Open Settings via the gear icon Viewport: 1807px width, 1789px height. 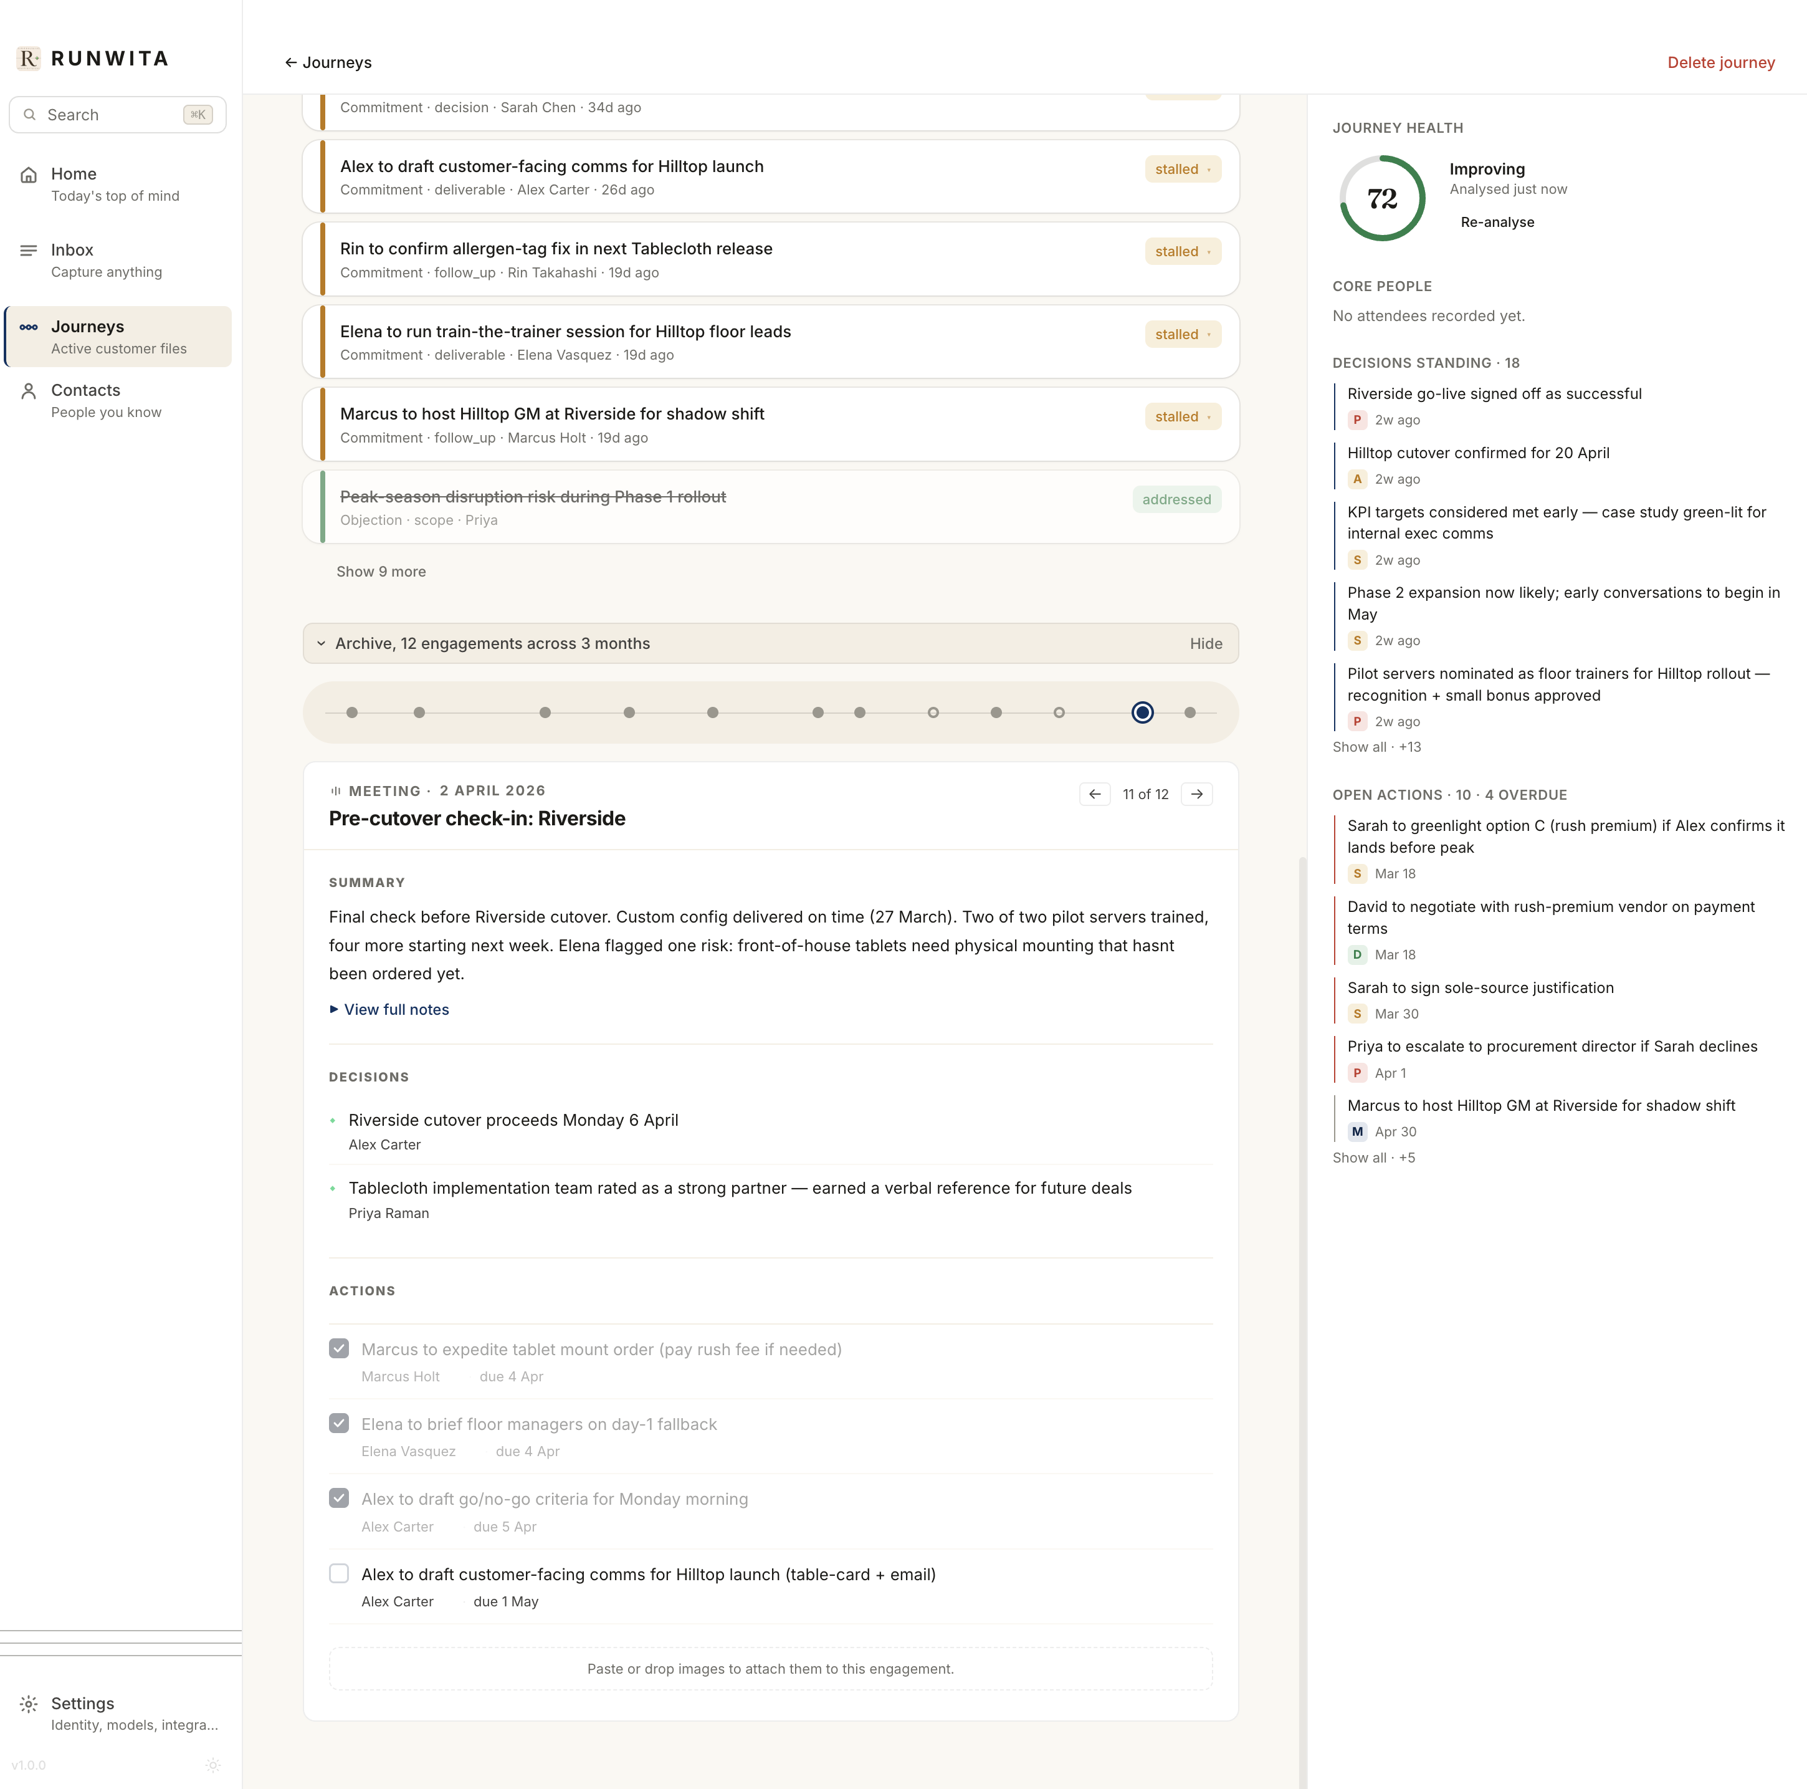[x=29, y=1704]
